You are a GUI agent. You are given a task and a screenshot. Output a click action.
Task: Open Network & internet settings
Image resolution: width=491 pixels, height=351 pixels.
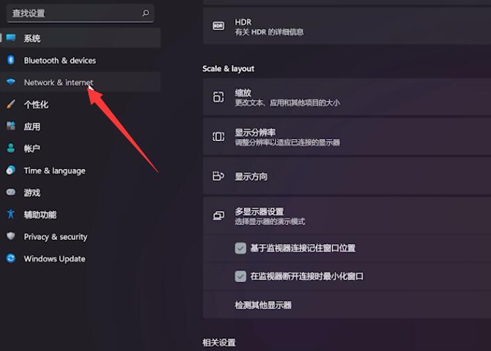pos(80,82)
